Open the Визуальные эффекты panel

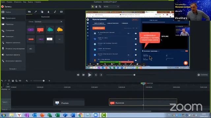(x=13, y=61)
